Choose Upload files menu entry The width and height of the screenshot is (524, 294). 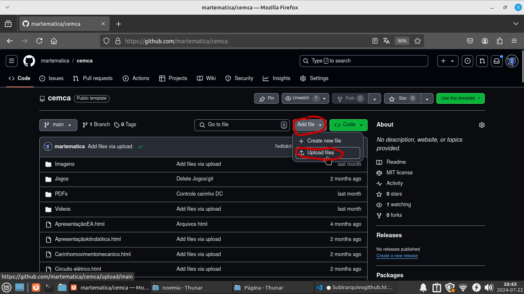point(328,153)
